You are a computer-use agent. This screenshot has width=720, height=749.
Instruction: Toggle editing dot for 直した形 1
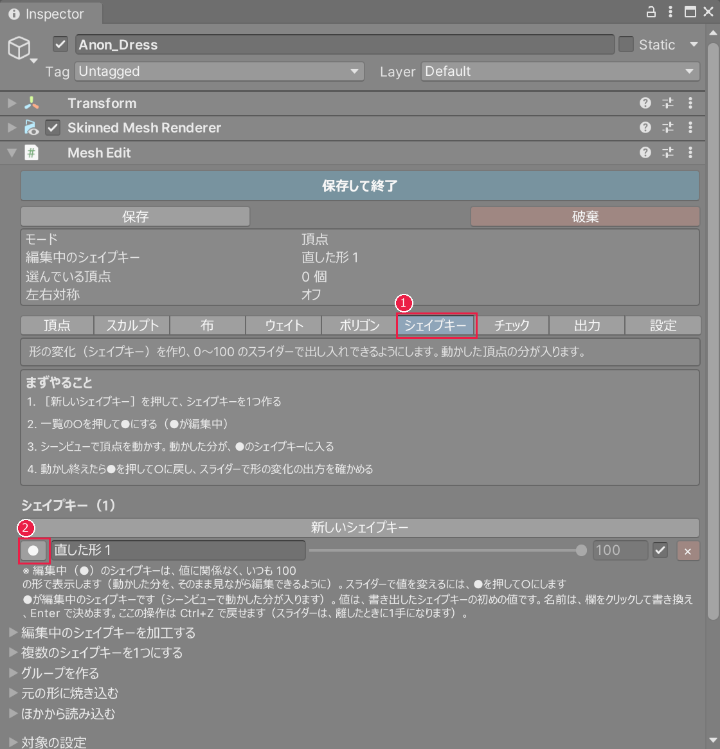tap(33, 550)
